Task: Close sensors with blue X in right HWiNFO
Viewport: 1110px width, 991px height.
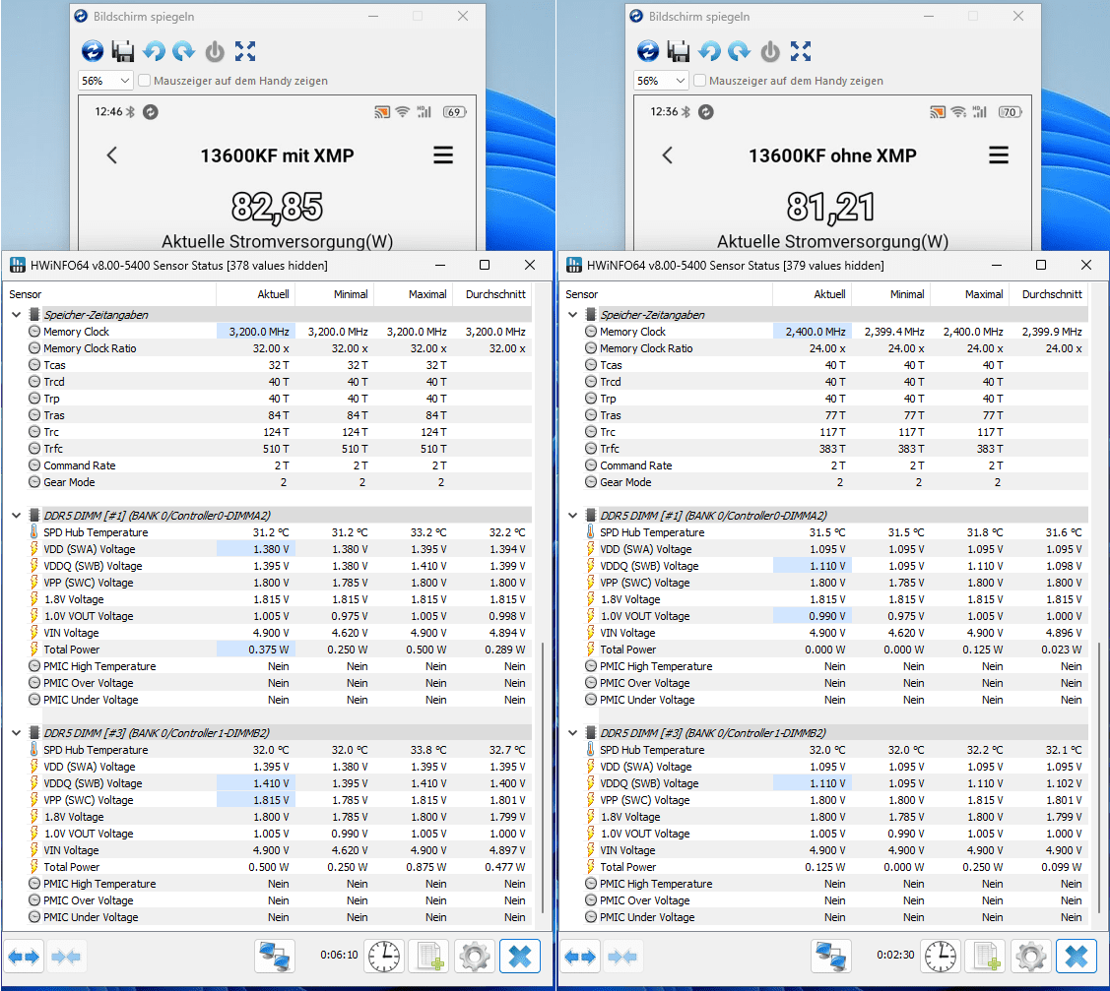Action: 1076,957
